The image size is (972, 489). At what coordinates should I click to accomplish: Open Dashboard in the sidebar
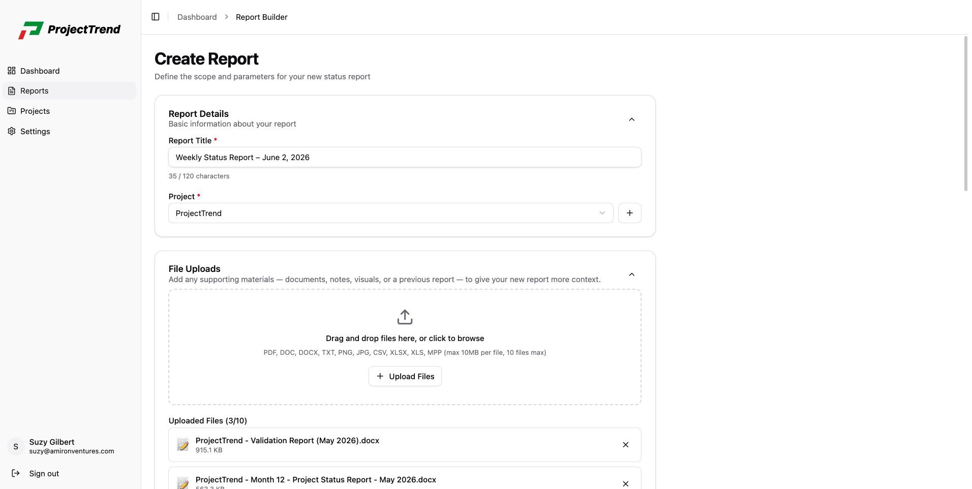coord(70,71)
